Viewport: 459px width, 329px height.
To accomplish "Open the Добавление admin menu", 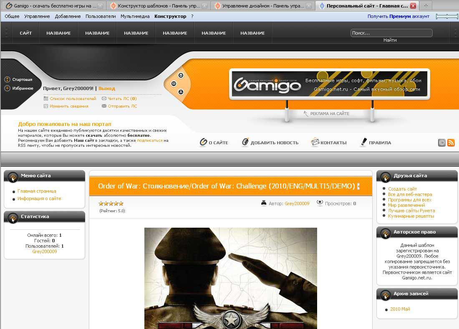I will pyautogui.click(x=68, y=16).
